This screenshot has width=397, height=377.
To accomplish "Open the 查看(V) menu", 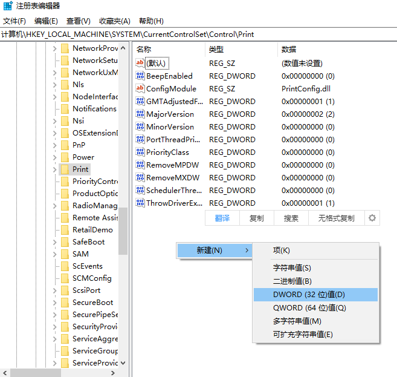I will tap(79, 21).
